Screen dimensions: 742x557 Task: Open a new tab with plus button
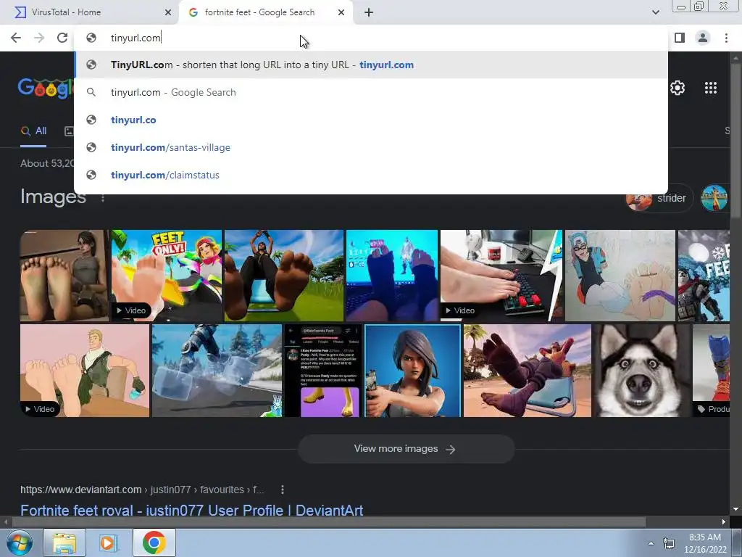click(369, 12)
